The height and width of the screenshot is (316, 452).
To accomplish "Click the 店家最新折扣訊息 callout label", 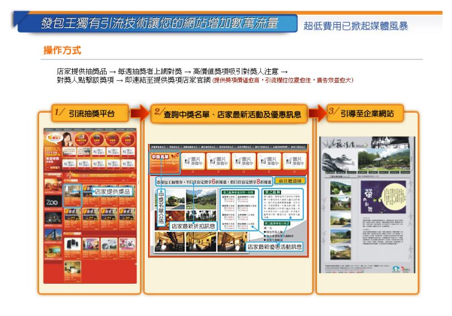I will click(192, 226).
